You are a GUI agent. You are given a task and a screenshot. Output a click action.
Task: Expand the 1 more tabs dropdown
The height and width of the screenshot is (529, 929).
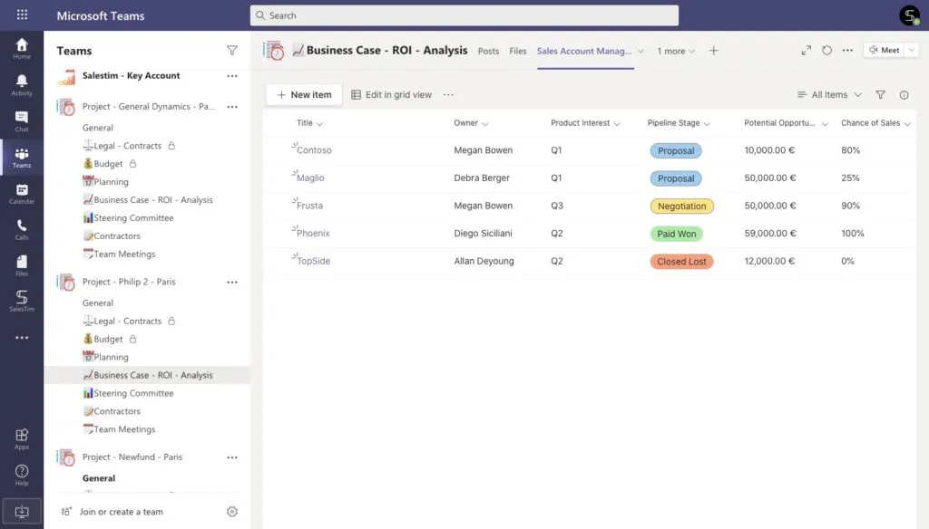676,51
